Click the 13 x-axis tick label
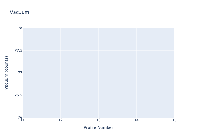The image size is (197, 140). click(x=98, y=120)
